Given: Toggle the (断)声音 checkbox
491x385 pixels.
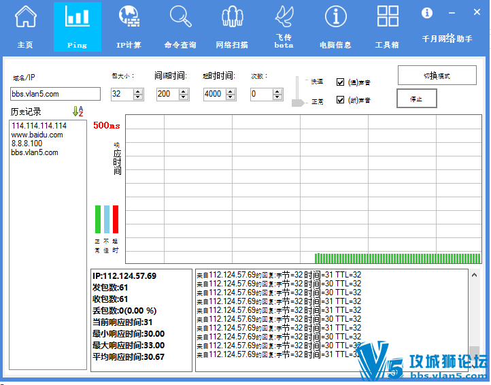Looking at the screenshot, I should (340, 99).
